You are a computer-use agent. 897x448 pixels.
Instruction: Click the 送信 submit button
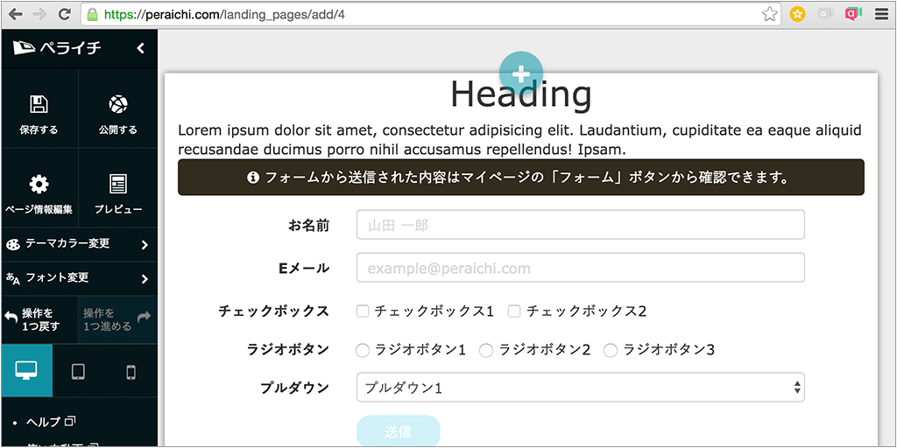point(399,430)
